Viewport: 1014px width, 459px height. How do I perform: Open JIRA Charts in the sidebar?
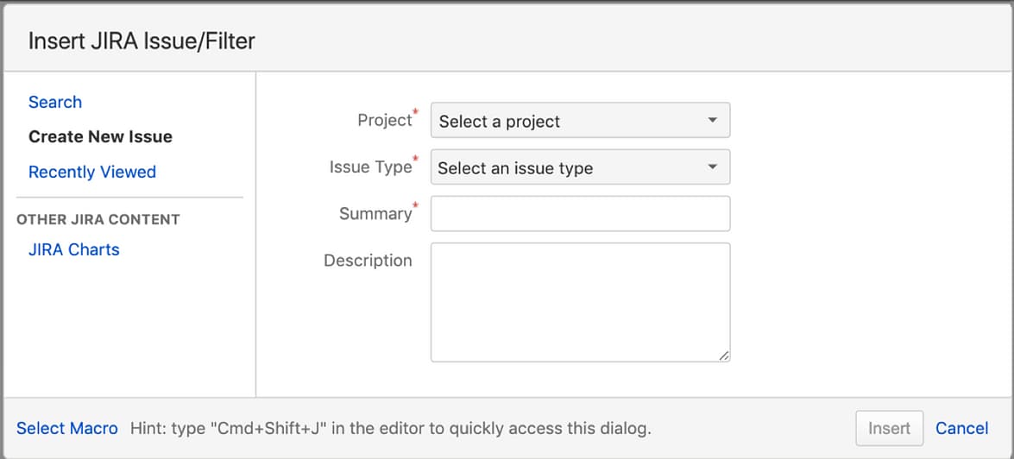pos(73,249)
